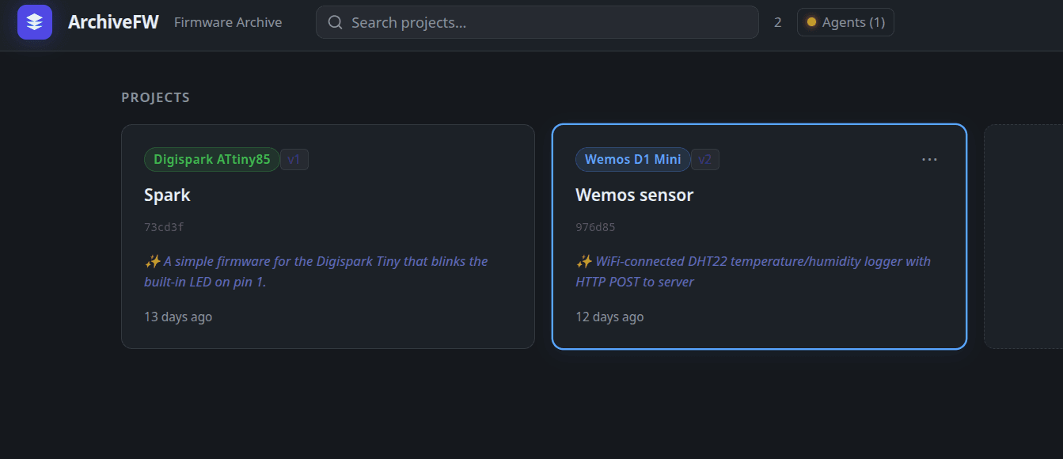Click the v1 version badge on Spark
Image resolution: width=1063 pixels, height=459 pixels.
tap(294, 160)
